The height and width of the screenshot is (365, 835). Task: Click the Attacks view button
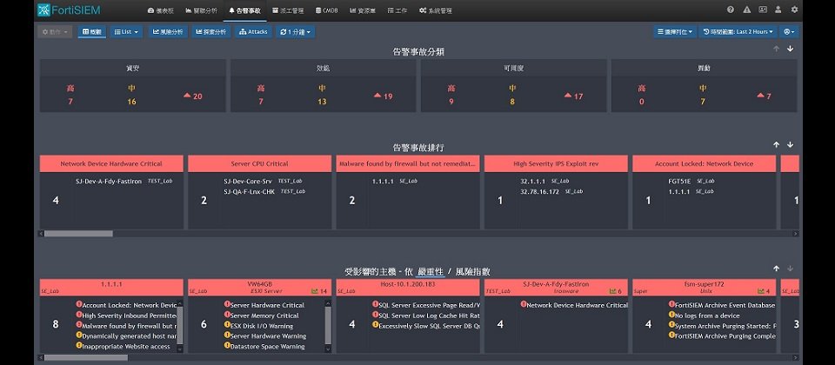click(252, 31)
